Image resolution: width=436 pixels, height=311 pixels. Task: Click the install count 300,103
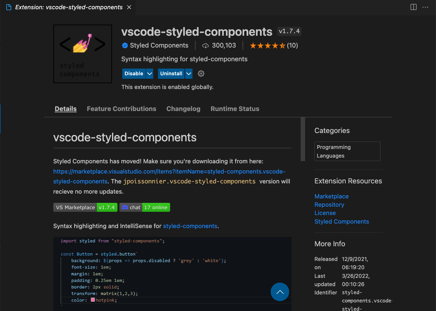click(x=224, y=45)
